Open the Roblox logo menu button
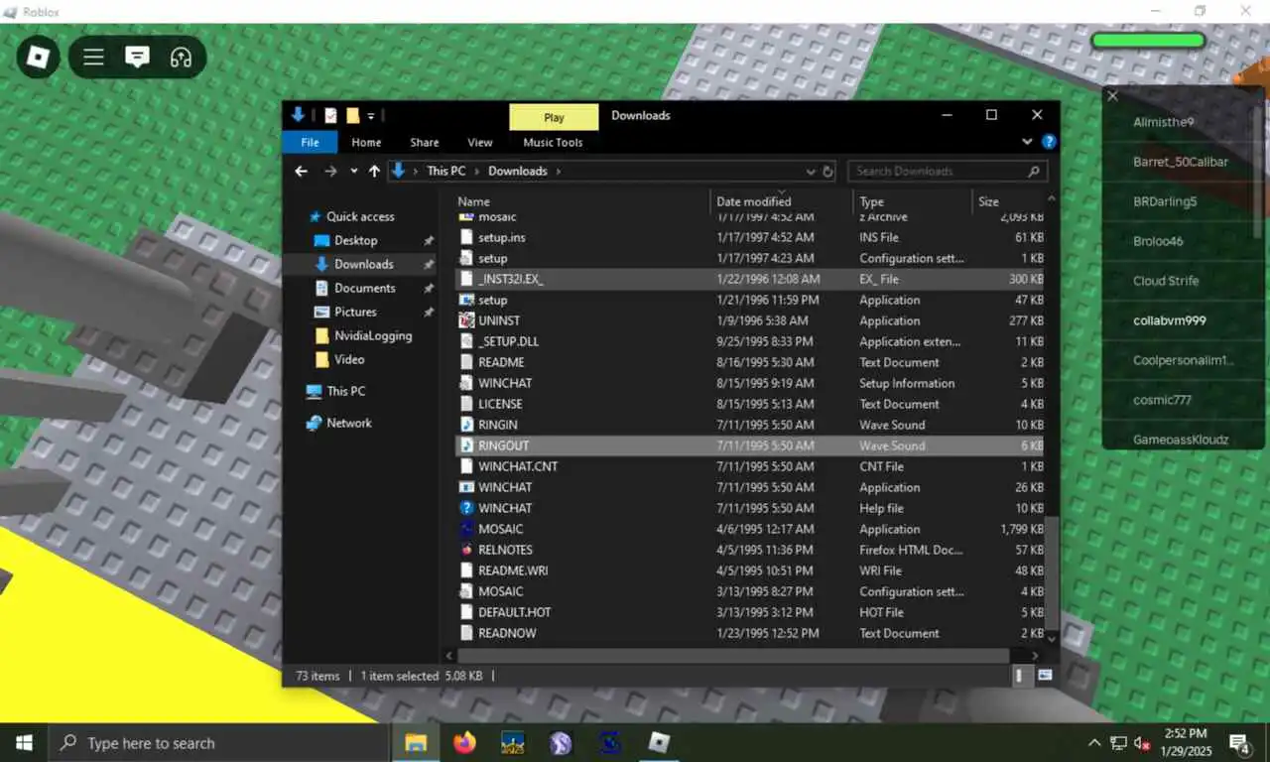1270x762 pixels. (x=38, y=57)
